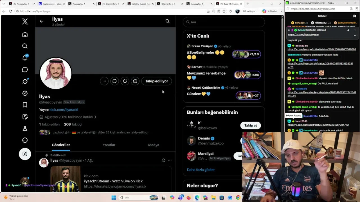The image size is (360, 202).
Task: Open the Windows Start menu
Action: pyautogui.click(x=114, y=198)
